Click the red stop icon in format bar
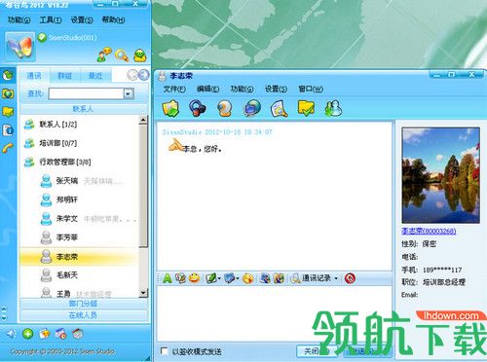 click(350, 278)
